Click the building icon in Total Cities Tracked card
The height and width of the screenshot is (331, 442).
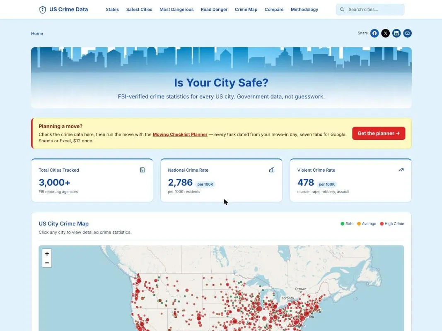[143, 170]
